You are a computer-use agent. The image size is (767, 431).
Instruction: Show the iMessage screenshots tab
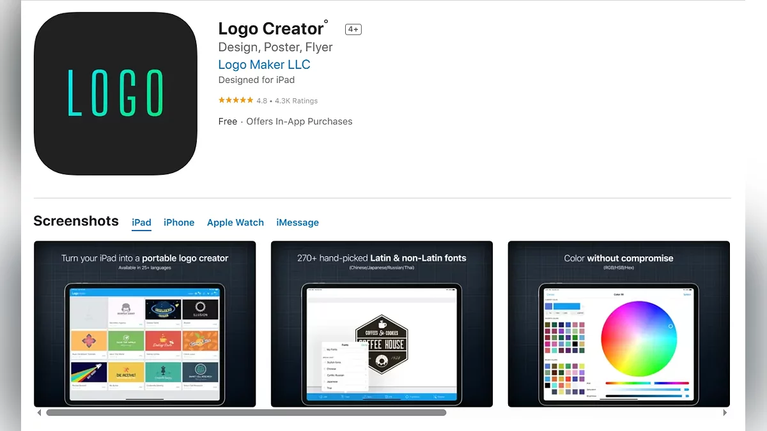(297, 223)
